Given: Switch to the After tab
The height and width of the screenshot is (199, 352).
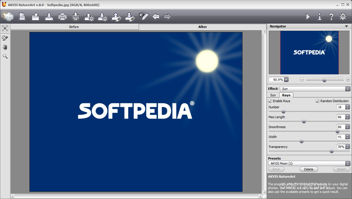Looking at the screenshot, I should (x=202, y=27).
